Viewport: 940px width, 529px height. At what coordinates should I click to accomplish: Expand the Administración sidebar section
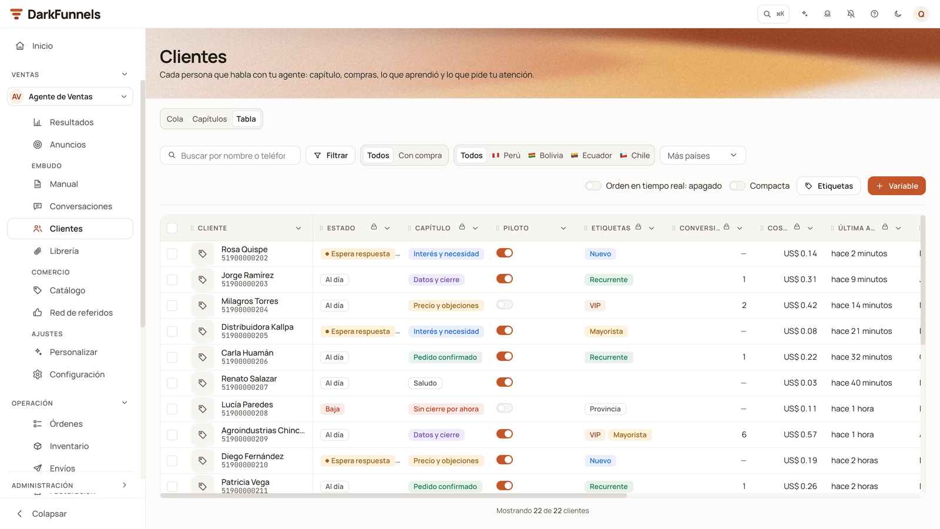125,485
